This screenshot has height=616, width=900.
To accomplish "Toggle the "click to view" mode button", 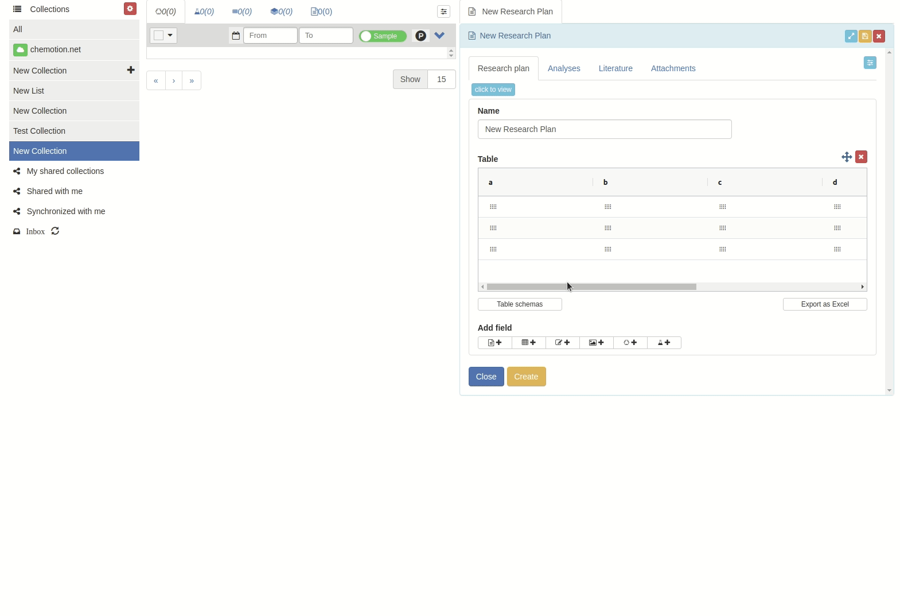I will (x=493, y=90).
